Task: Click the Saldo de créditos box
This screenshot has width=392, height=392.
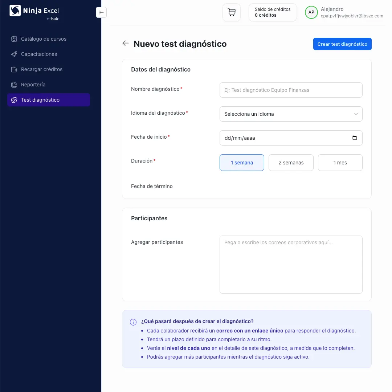Action: (273, 12)
